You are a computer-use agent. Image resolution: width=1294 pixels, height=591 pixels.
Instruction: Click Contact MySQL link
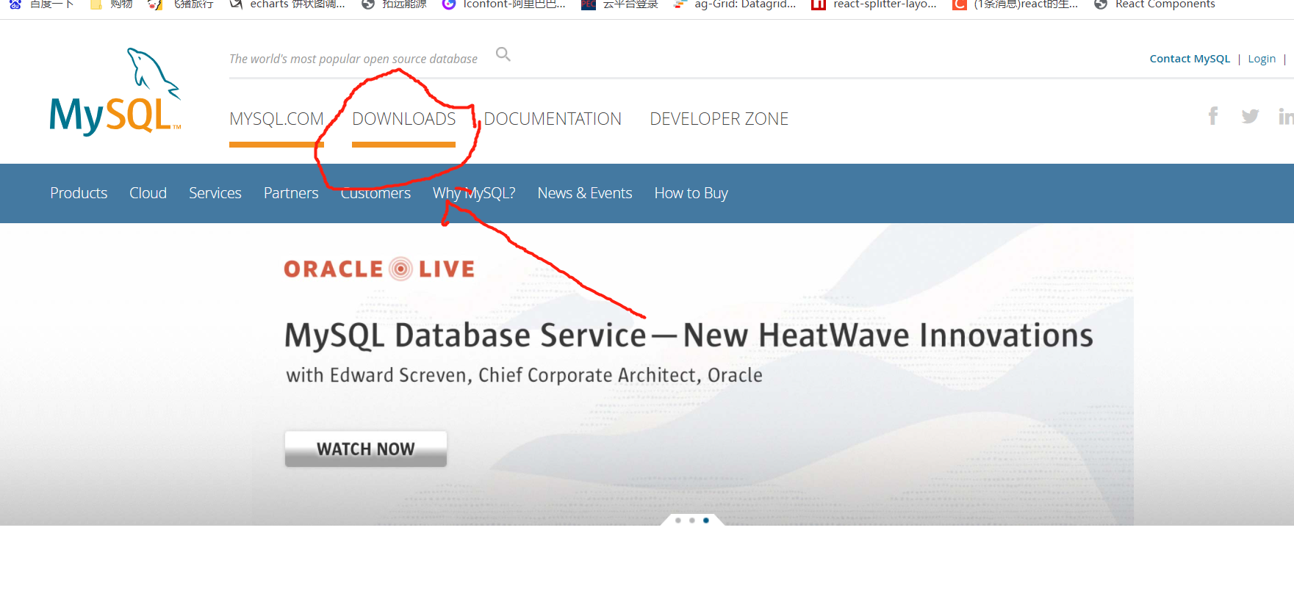point(1190,59)
